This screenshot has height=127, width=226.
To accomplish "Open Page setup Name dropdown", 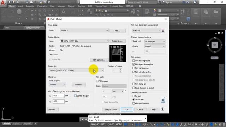I will [x=84, y=31].
